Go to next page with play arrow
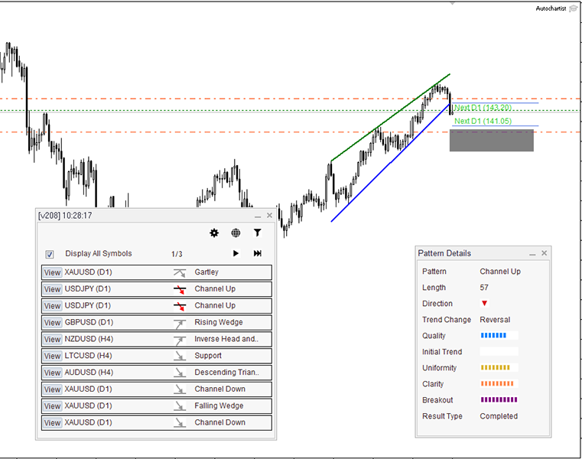 (x=236, y=254)
